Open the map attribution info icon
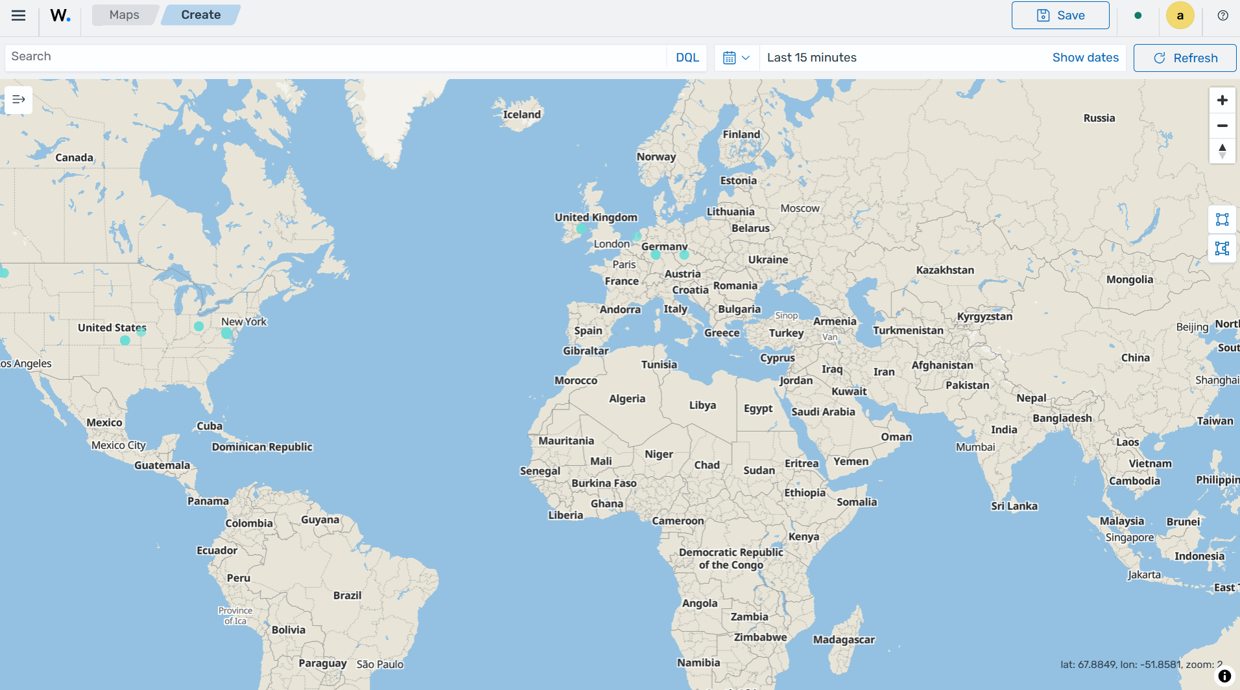The image size is (1240, 690). tap(1224, 676)
